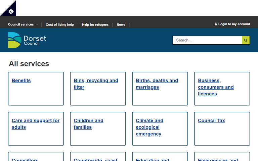The height and width of the screenshot is (161, 258).
Task: Open Business, consumers and licences
Action: 215,87
